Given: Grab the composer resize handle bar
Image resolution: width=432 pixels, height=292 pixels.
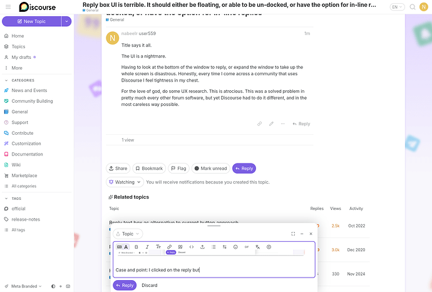Looking at the screenshot, I should [213, 226].
